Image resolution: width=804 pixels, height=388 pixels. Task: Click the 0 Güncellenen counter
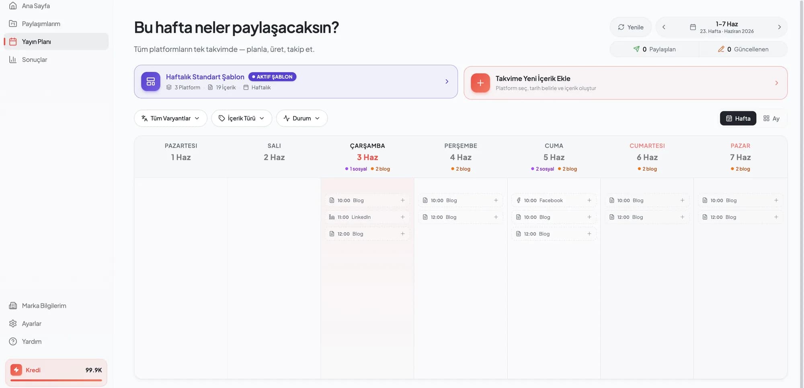point(743,49)
